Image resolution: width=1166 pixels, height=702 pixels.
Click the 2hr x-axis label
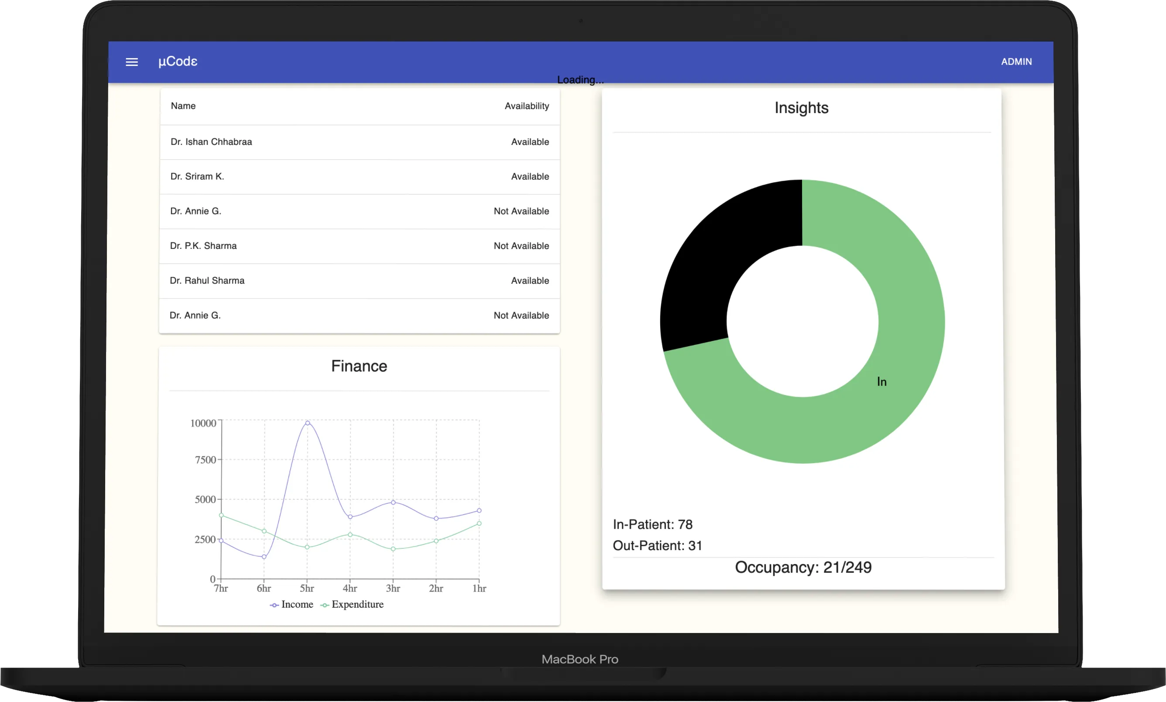tap(436, 588)
